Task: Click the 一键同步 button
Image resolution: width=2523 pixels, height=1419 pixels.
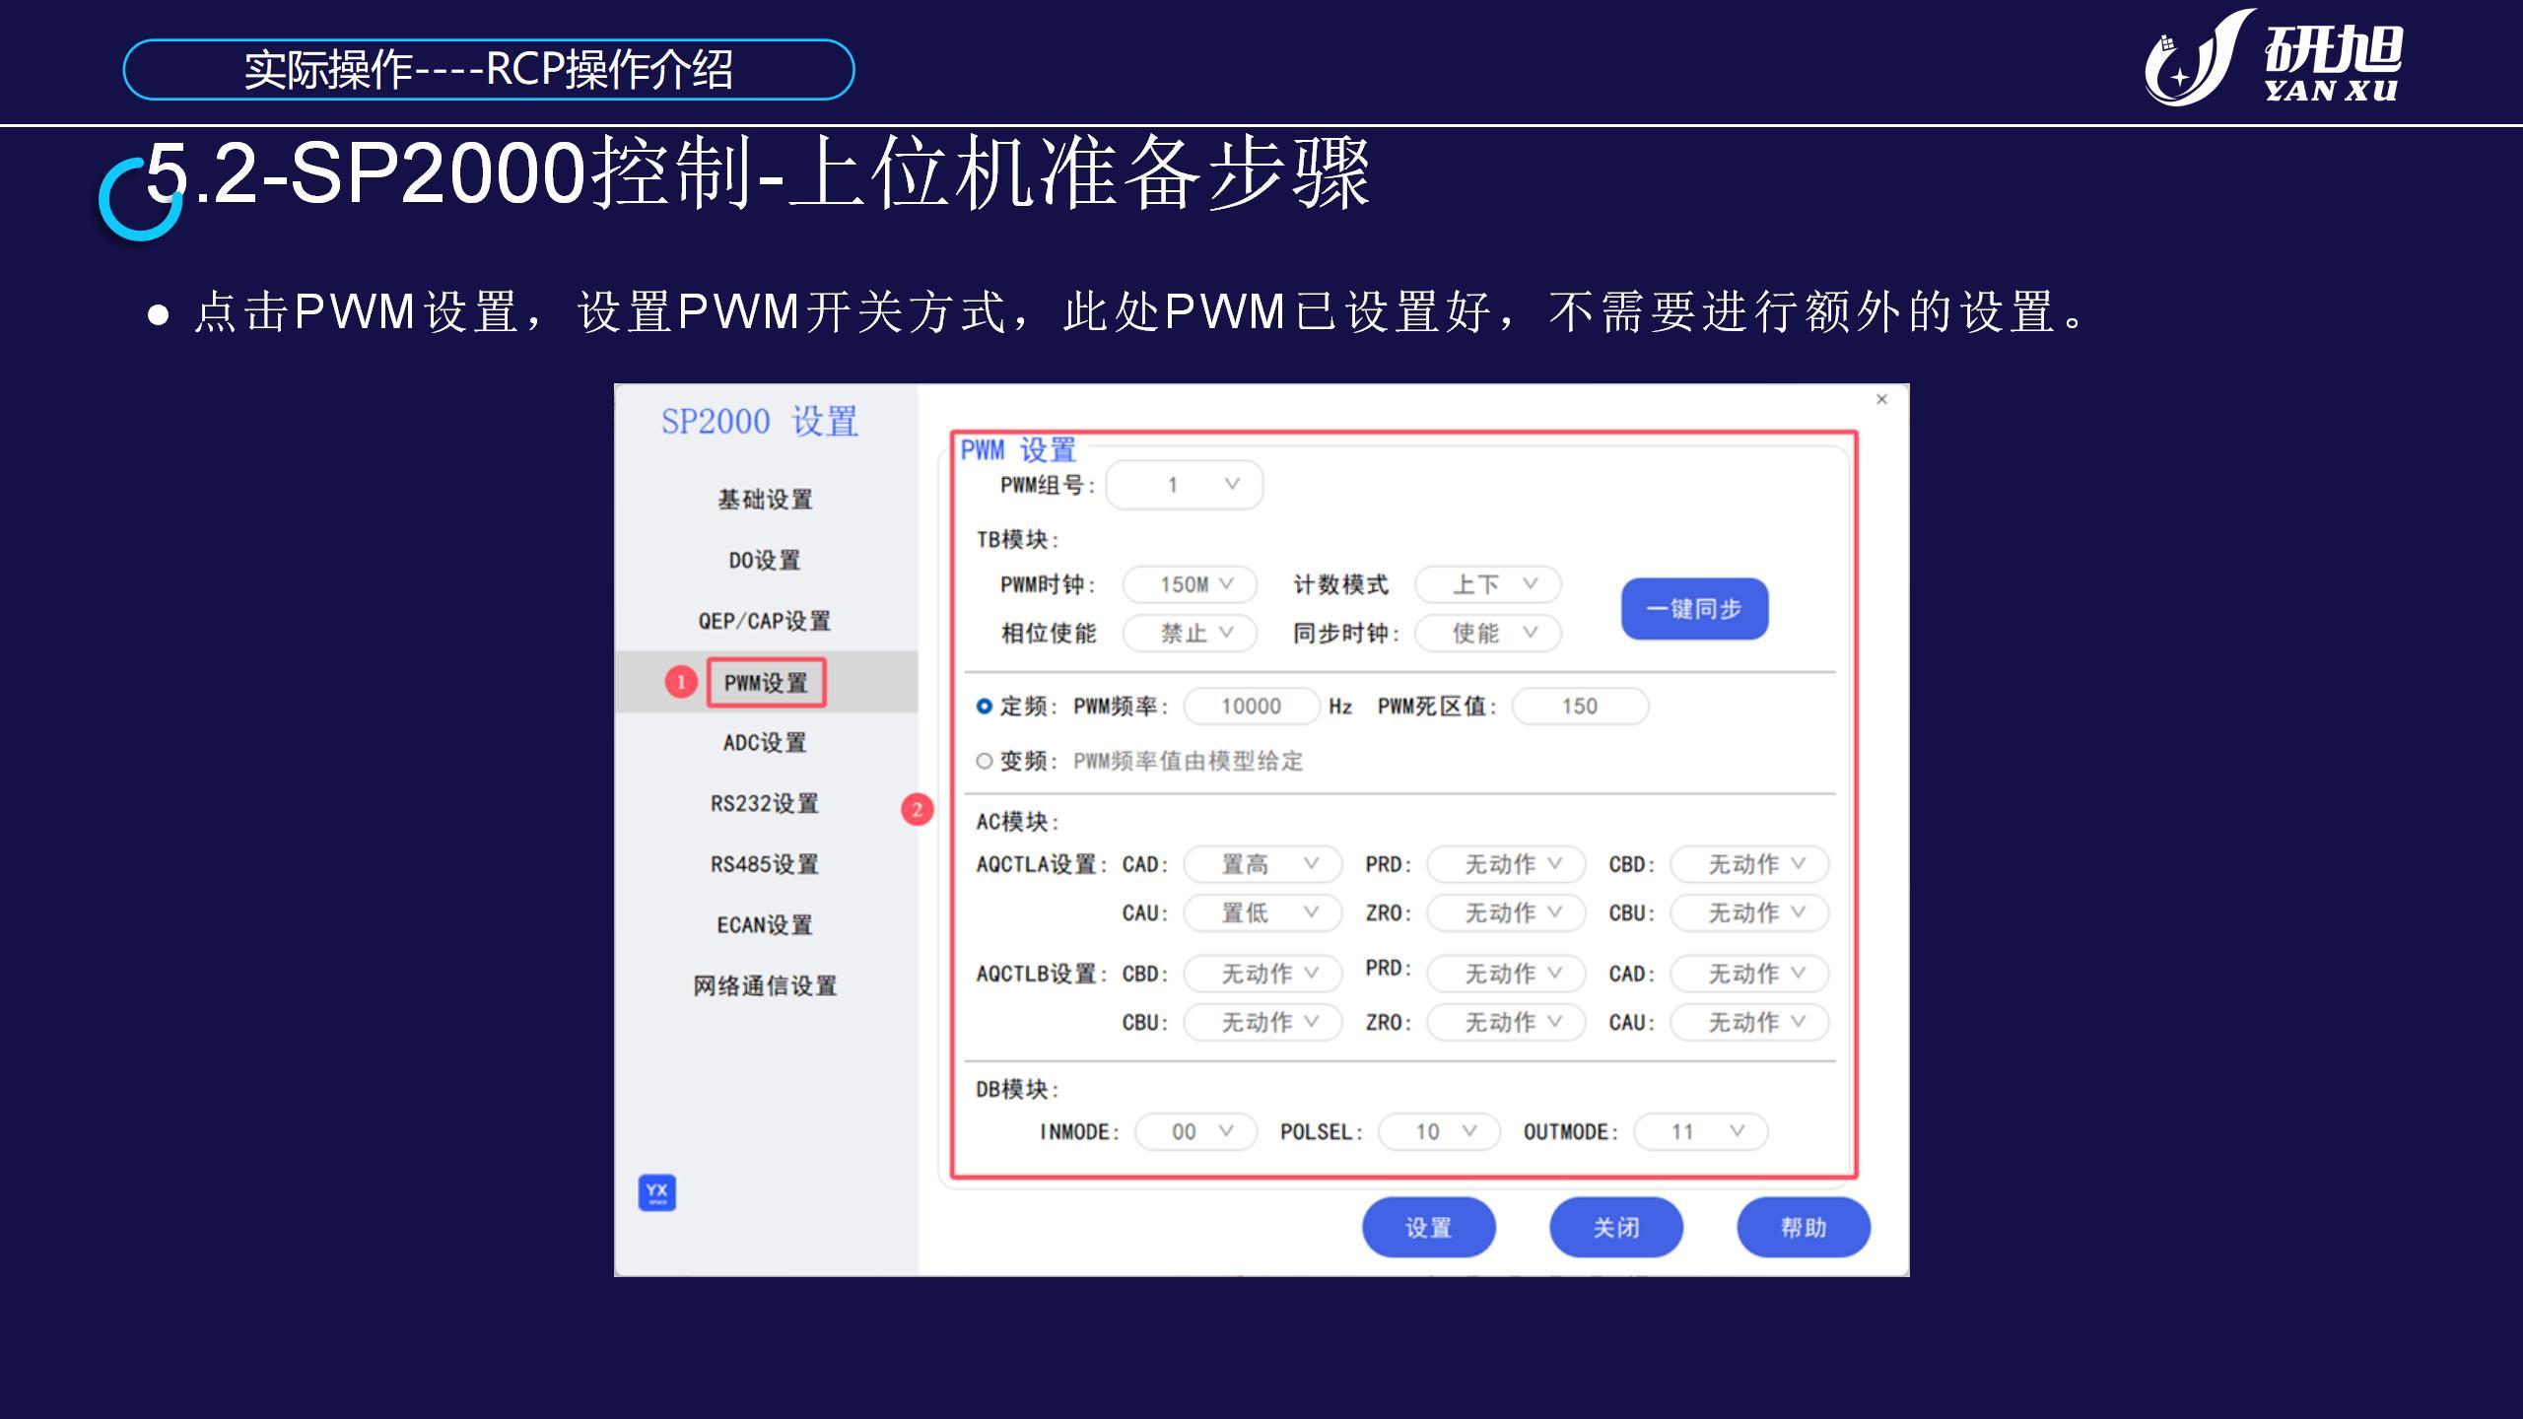Action: click(1694, 609)
